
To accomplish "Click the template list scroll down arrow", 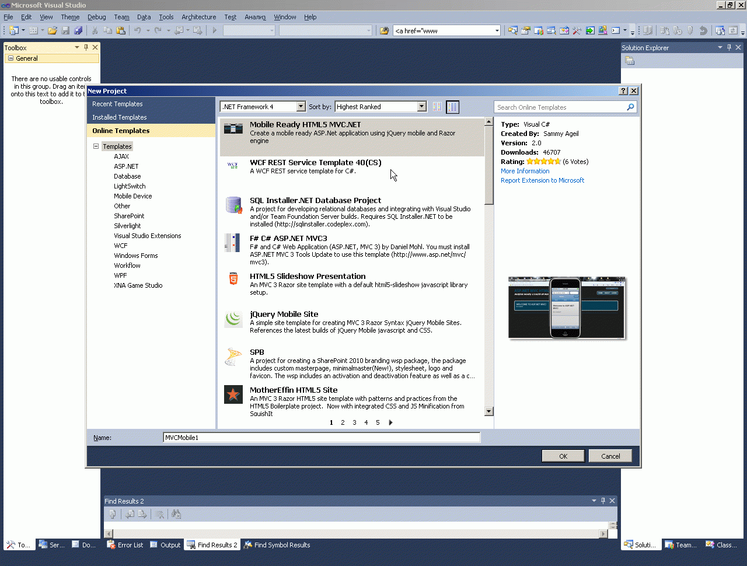I will tap(489, 411).
